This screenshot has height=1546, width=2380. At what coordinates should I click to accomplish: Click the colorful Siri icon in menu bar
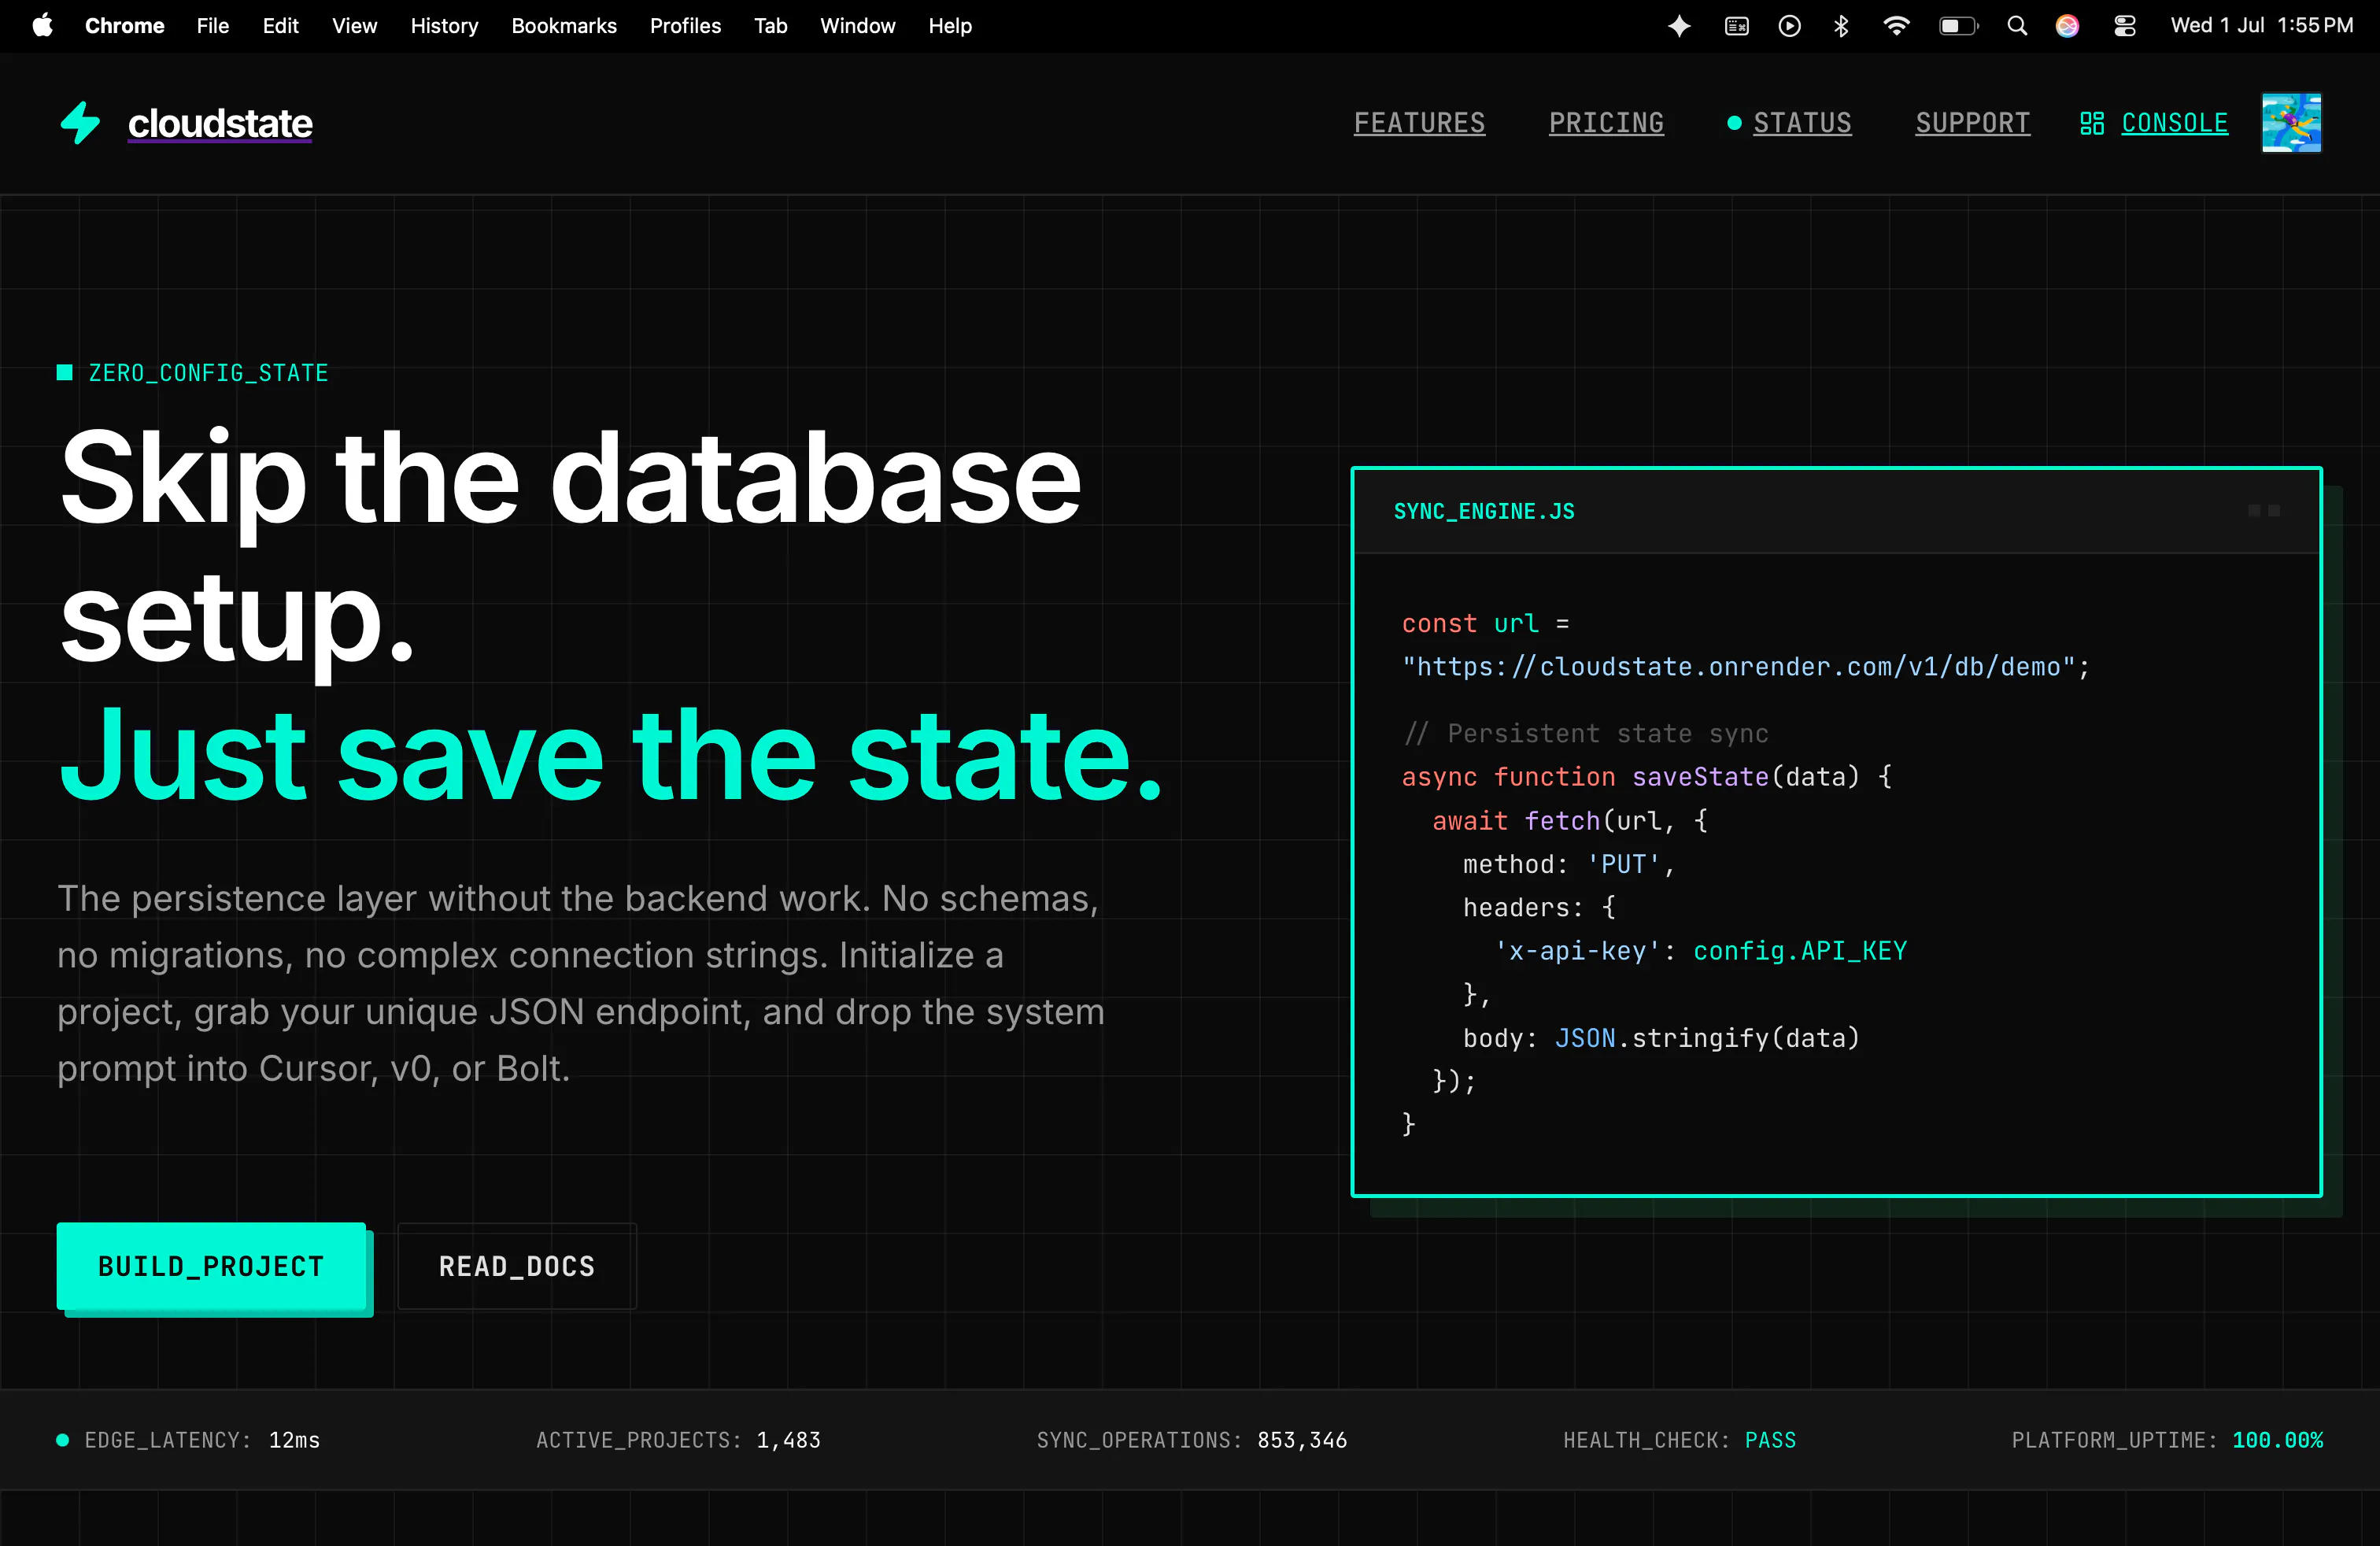(2068, 26)
